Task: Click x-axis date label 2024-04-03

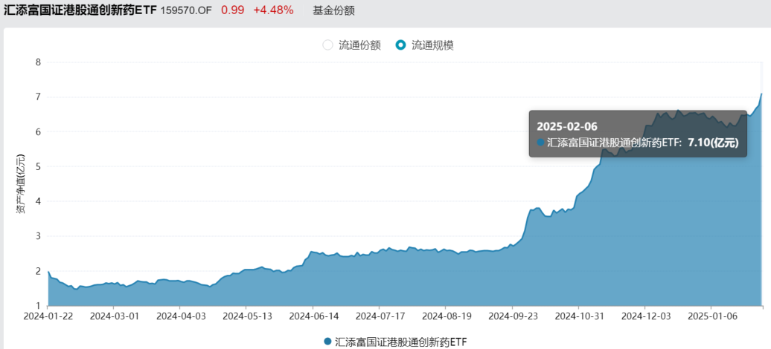Action: click(180, 316)
